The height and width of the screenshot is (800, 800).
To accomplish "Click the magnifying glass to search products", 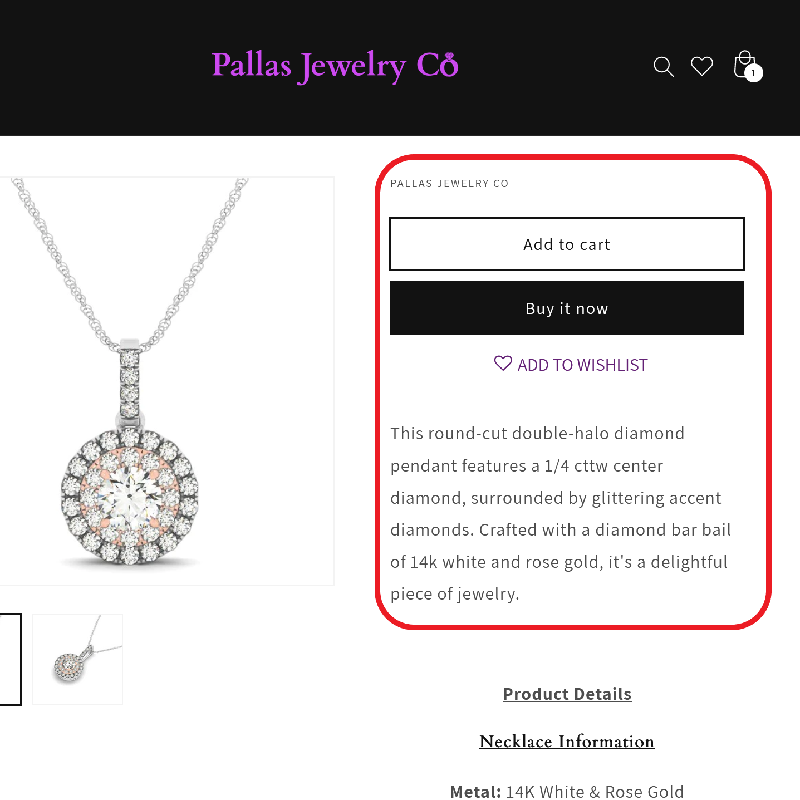I will pyautogui.click(x=664, y=66).
